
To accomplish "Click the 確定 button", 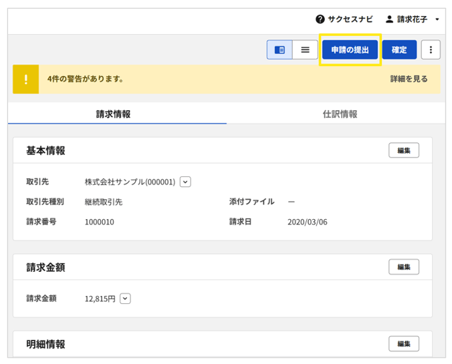I will point(399,50).
